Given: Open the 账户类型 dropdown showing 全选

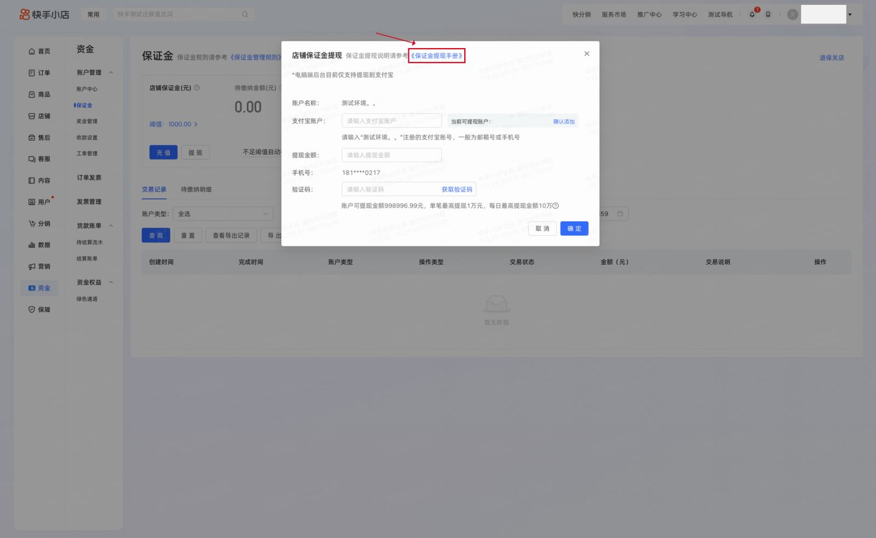Looking at the screenshot, I should point(223,214).
